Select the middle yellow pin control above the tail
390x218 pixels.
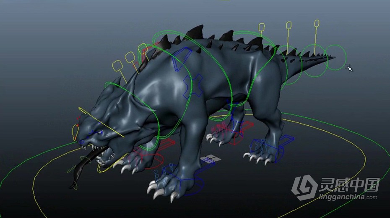click(x=289, y=25)
